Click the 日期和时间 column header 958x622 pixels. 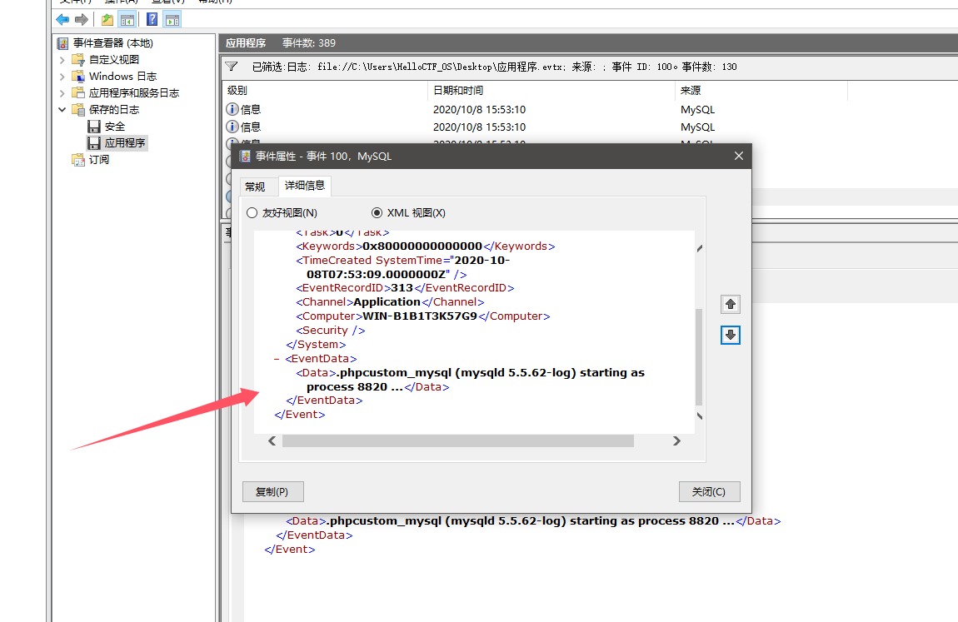(458, 90)
